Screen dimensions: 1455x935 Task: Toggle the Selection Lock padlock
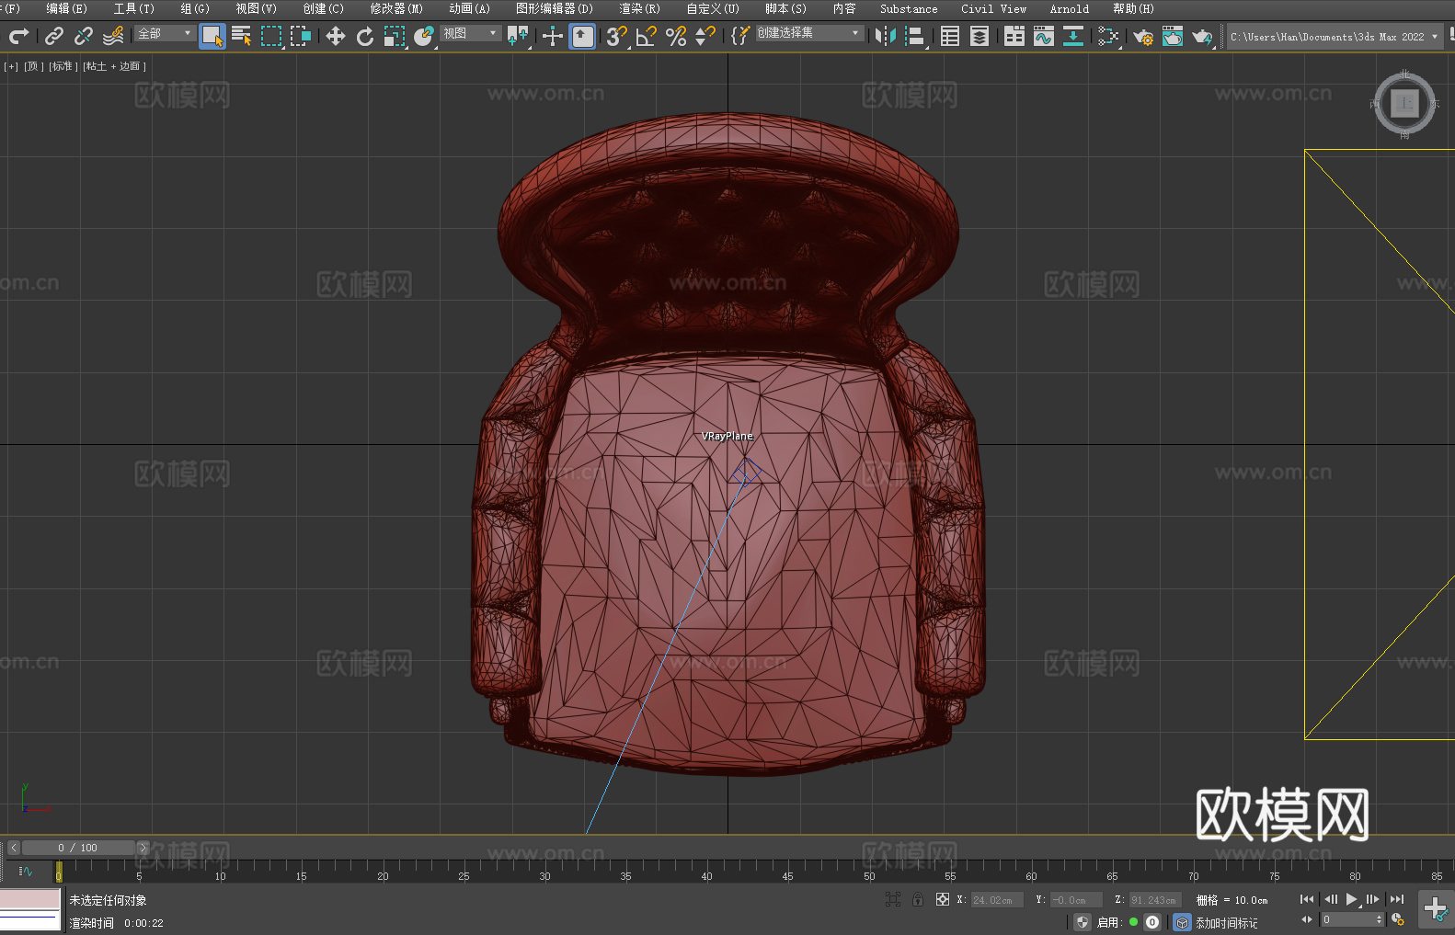(917, 899)
